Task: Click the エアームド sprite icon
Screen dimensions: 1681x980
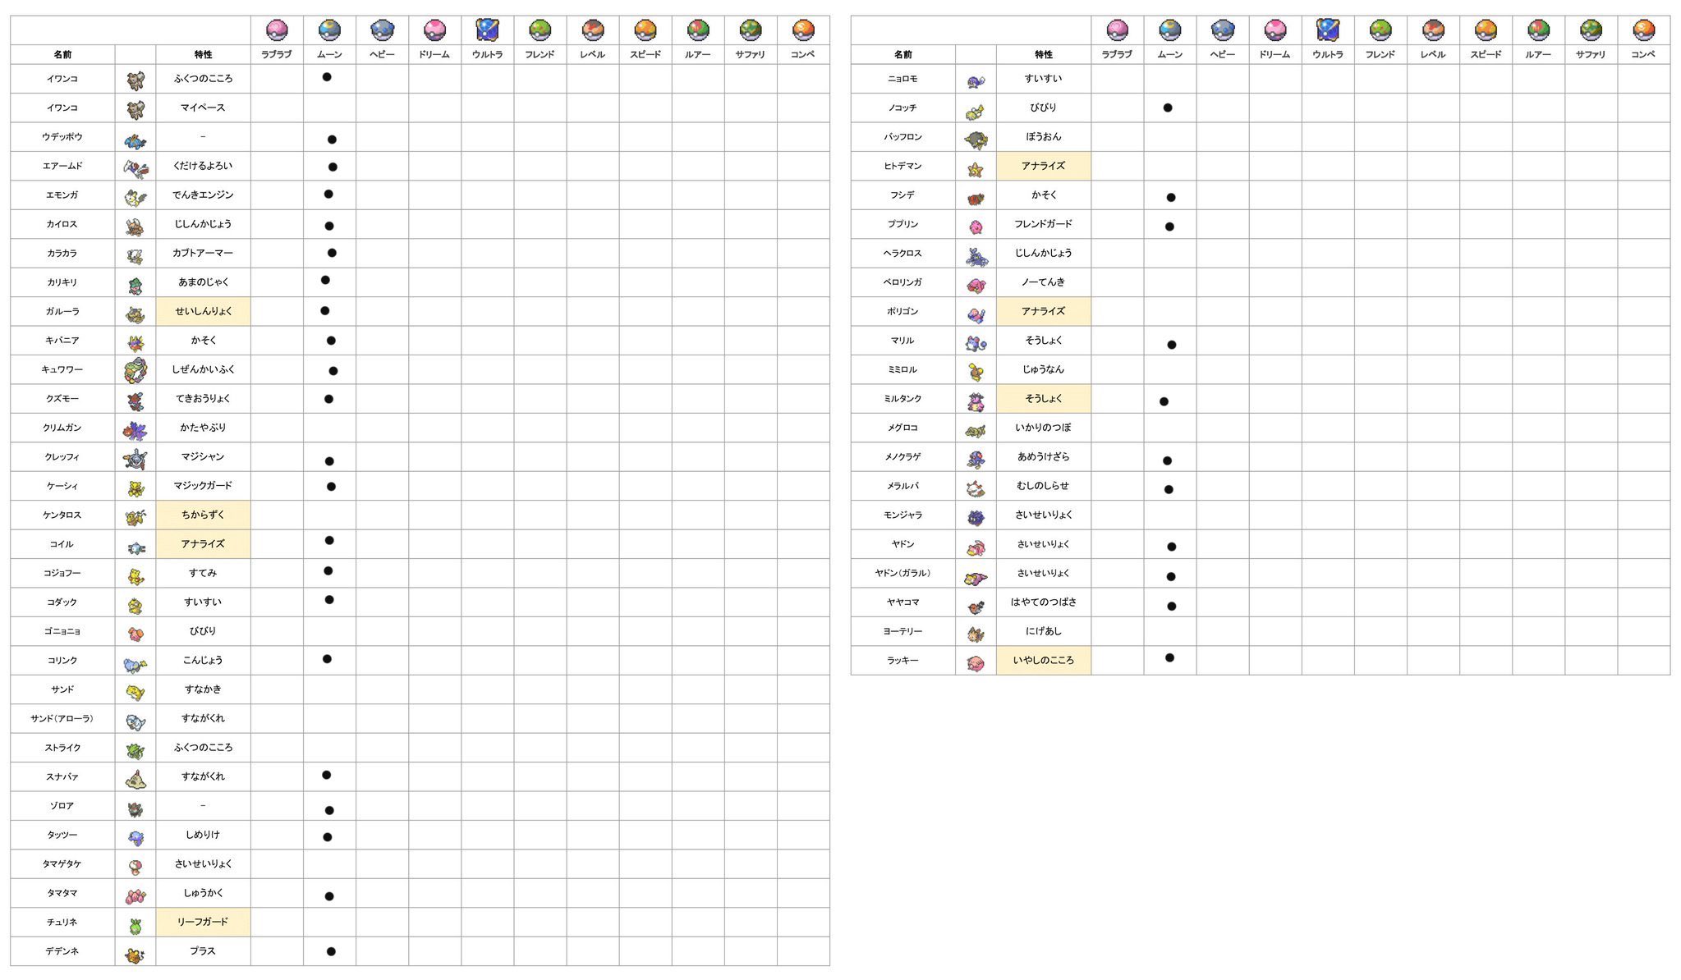Action: point(135,167)
